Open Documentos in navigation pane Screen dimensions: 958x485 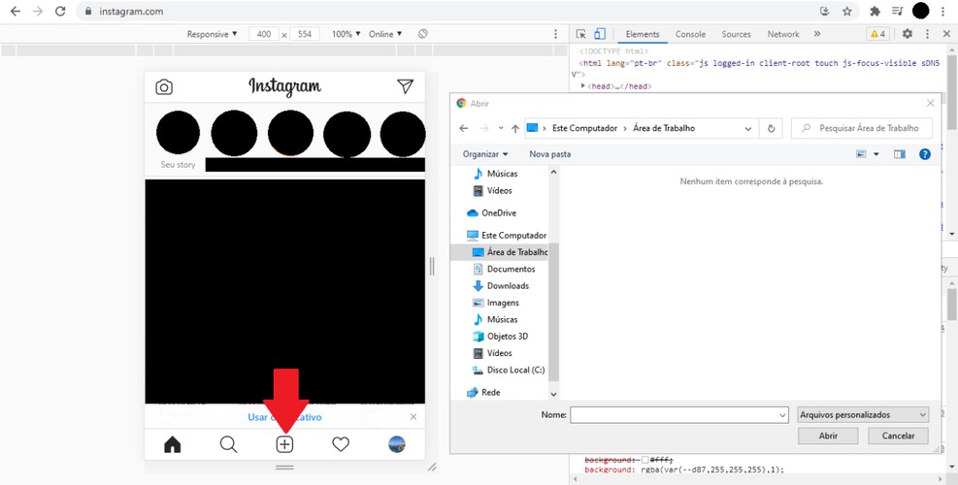coord(505,269)
